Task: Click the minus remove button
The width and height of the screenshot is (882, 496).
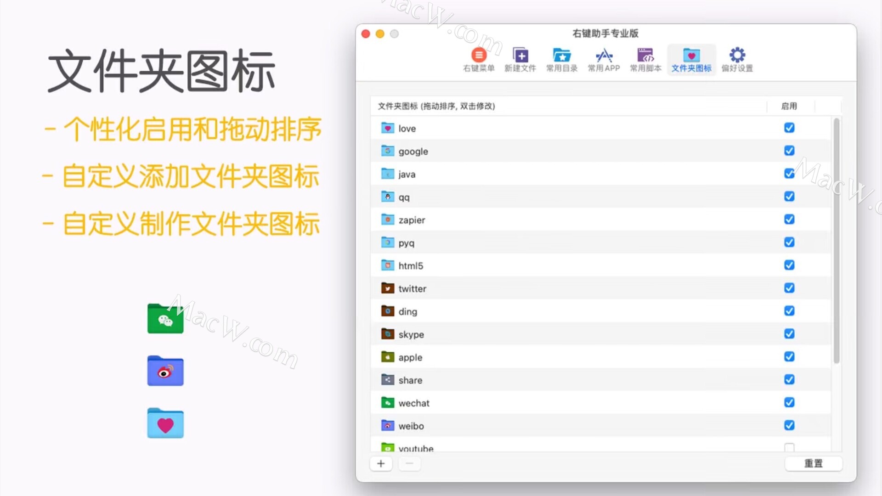Action: pos(409,464)
